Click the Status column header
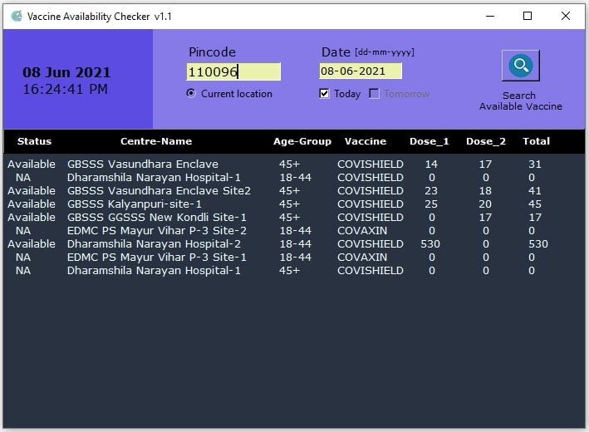The width and height of the screenshot is (589, 432). [34, 141]
